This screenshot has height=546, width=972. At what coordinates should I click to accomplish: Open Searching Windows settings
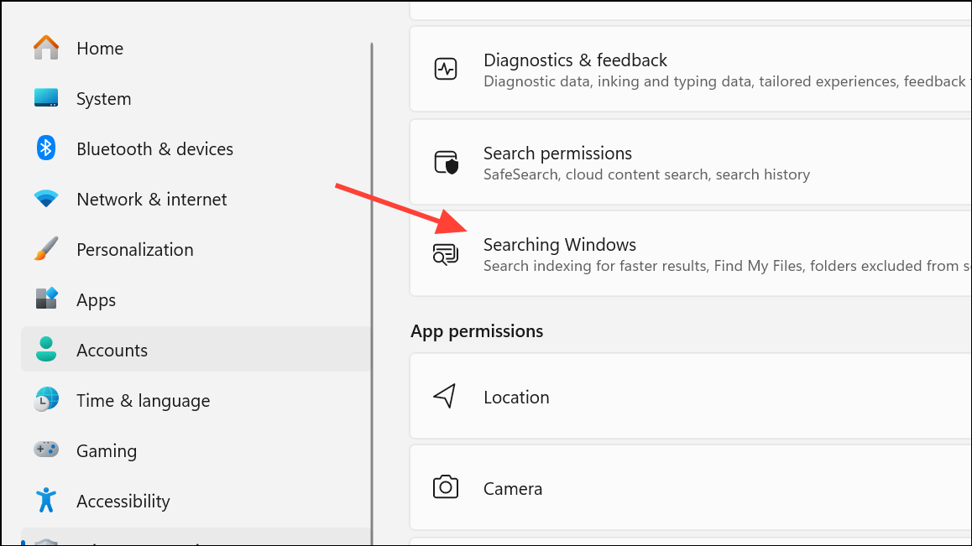click(691, 254)
